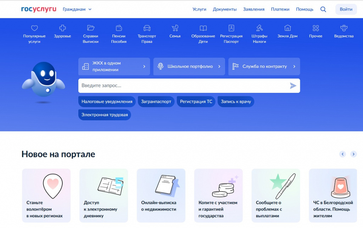Open the Справки Выписки folder icon
Image resolution: width=363 pixels, height=228 pixels.
(x=91, y=28)
